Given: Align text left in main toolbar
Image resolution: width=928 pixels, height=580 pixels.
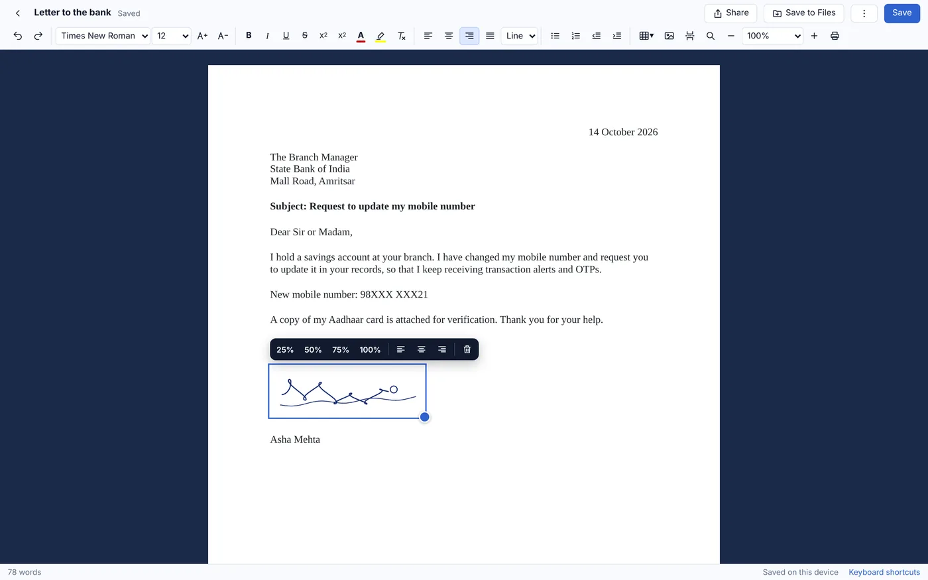Looking at the screenshot, I should (428, 36).
